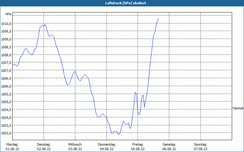
Task: Click the 'Sonntag' day label
Action: click(200, 145)
